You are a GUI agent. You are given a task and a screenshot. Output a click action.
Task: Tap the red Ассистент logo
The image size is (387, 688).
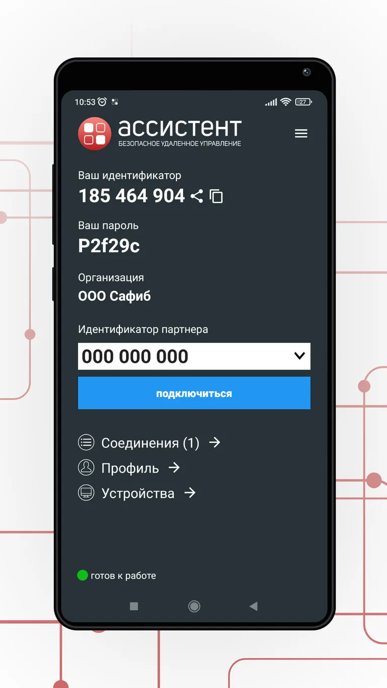point(94,133)
